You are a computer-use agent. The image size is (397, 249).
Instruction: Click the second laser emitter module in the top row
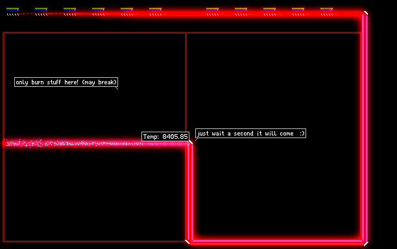[x=42, y=12]
